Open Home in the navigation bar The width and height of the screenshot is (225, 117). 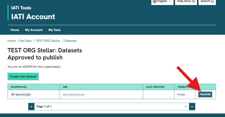(x=15, y=30)
